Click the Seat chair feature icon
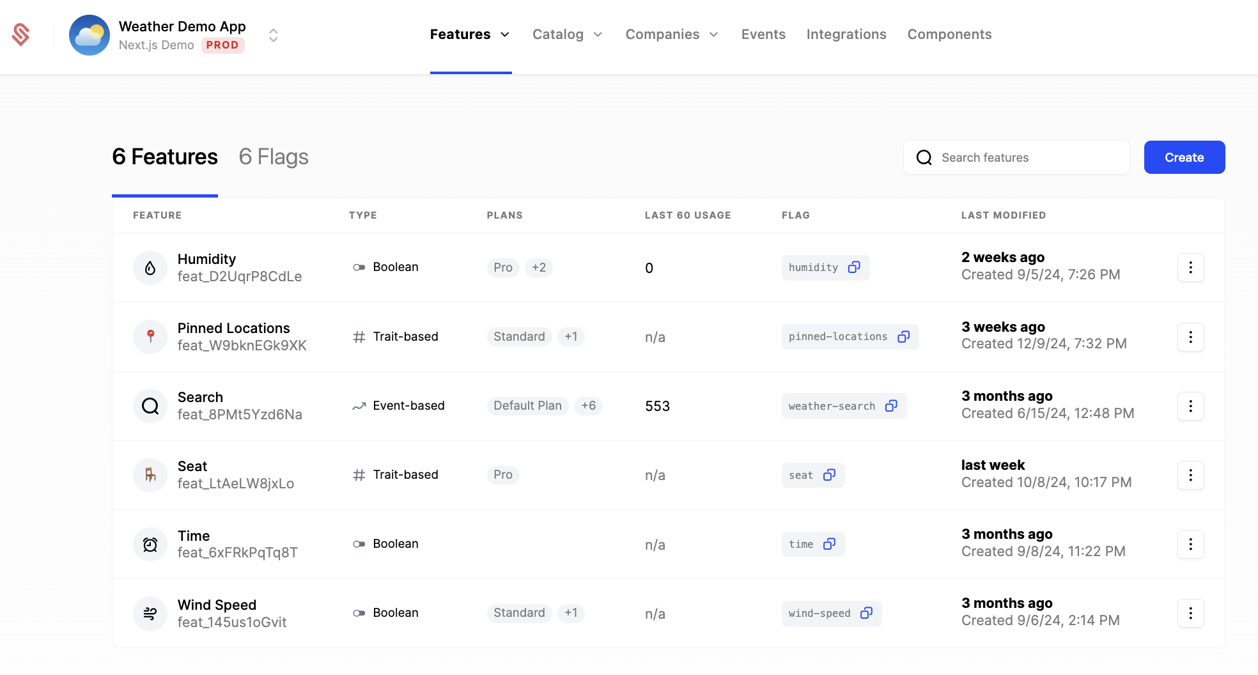The height and width of the screenshot is (675, 1258). (150, 475)
